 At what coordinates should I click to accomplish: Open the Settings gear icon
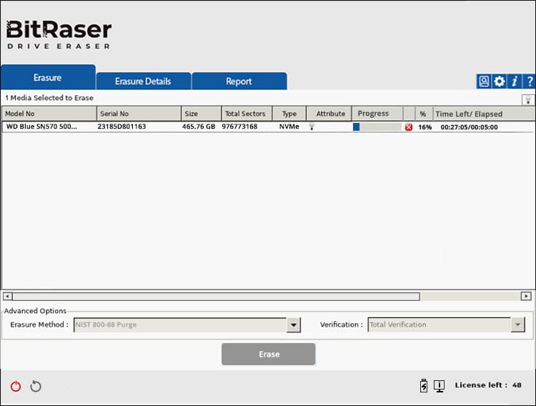point(499,81)
